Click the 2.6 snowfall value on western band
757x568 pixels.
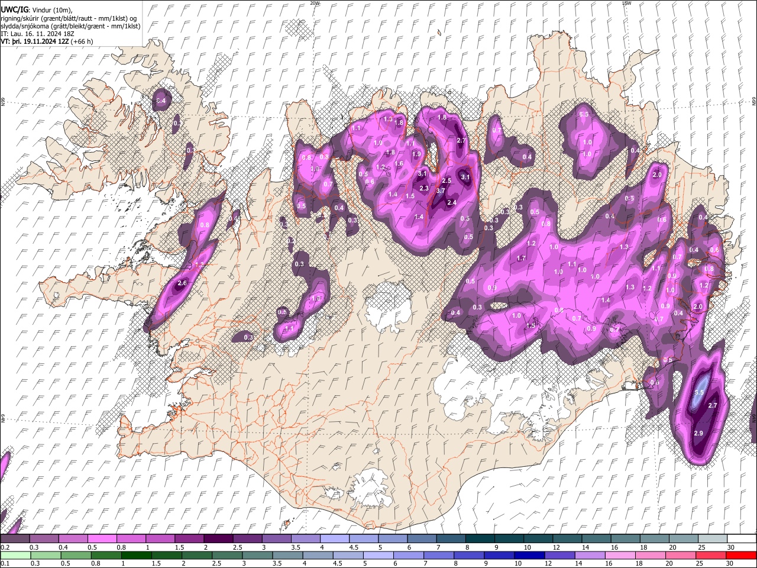(x=182, y=283)
